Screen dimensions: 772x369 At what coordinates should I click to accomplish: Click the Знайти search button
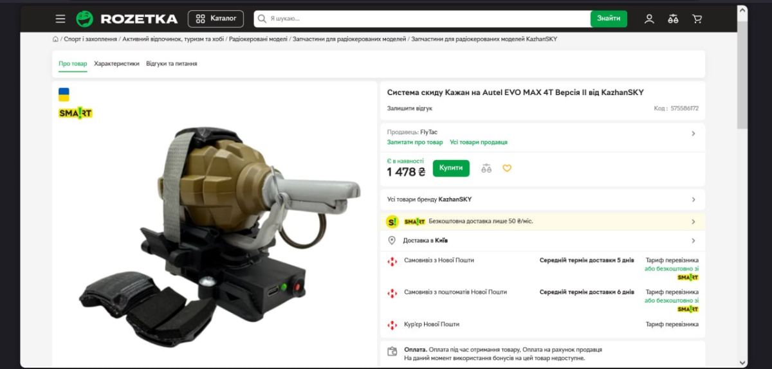pyautogui.click(x=609, y=19)
